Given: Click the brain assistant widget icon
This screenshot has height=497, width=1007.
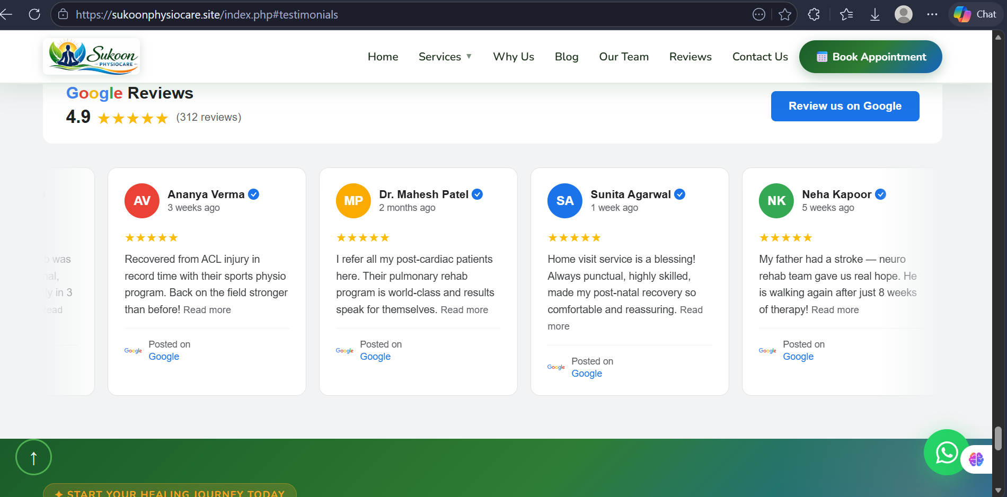Looking at the screenshot, I should coord(976,459).
